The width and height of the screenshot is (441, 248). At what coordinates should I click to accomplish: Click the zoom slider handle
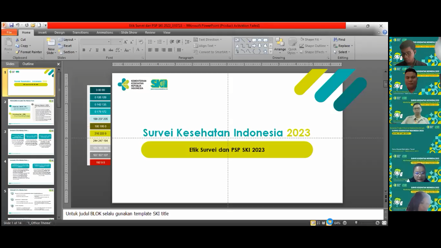click(x=356, y=223)
